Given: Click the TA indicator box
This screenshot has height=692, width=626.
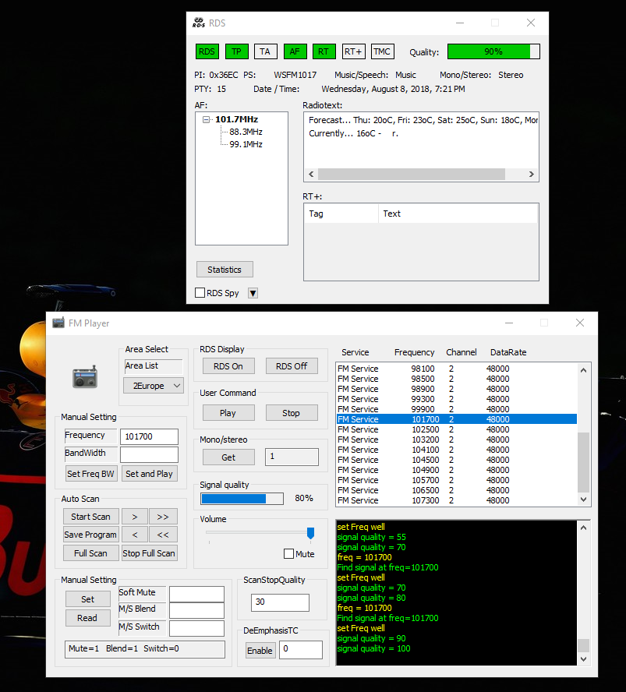Looking at the screenshot, I should (265, 51).
